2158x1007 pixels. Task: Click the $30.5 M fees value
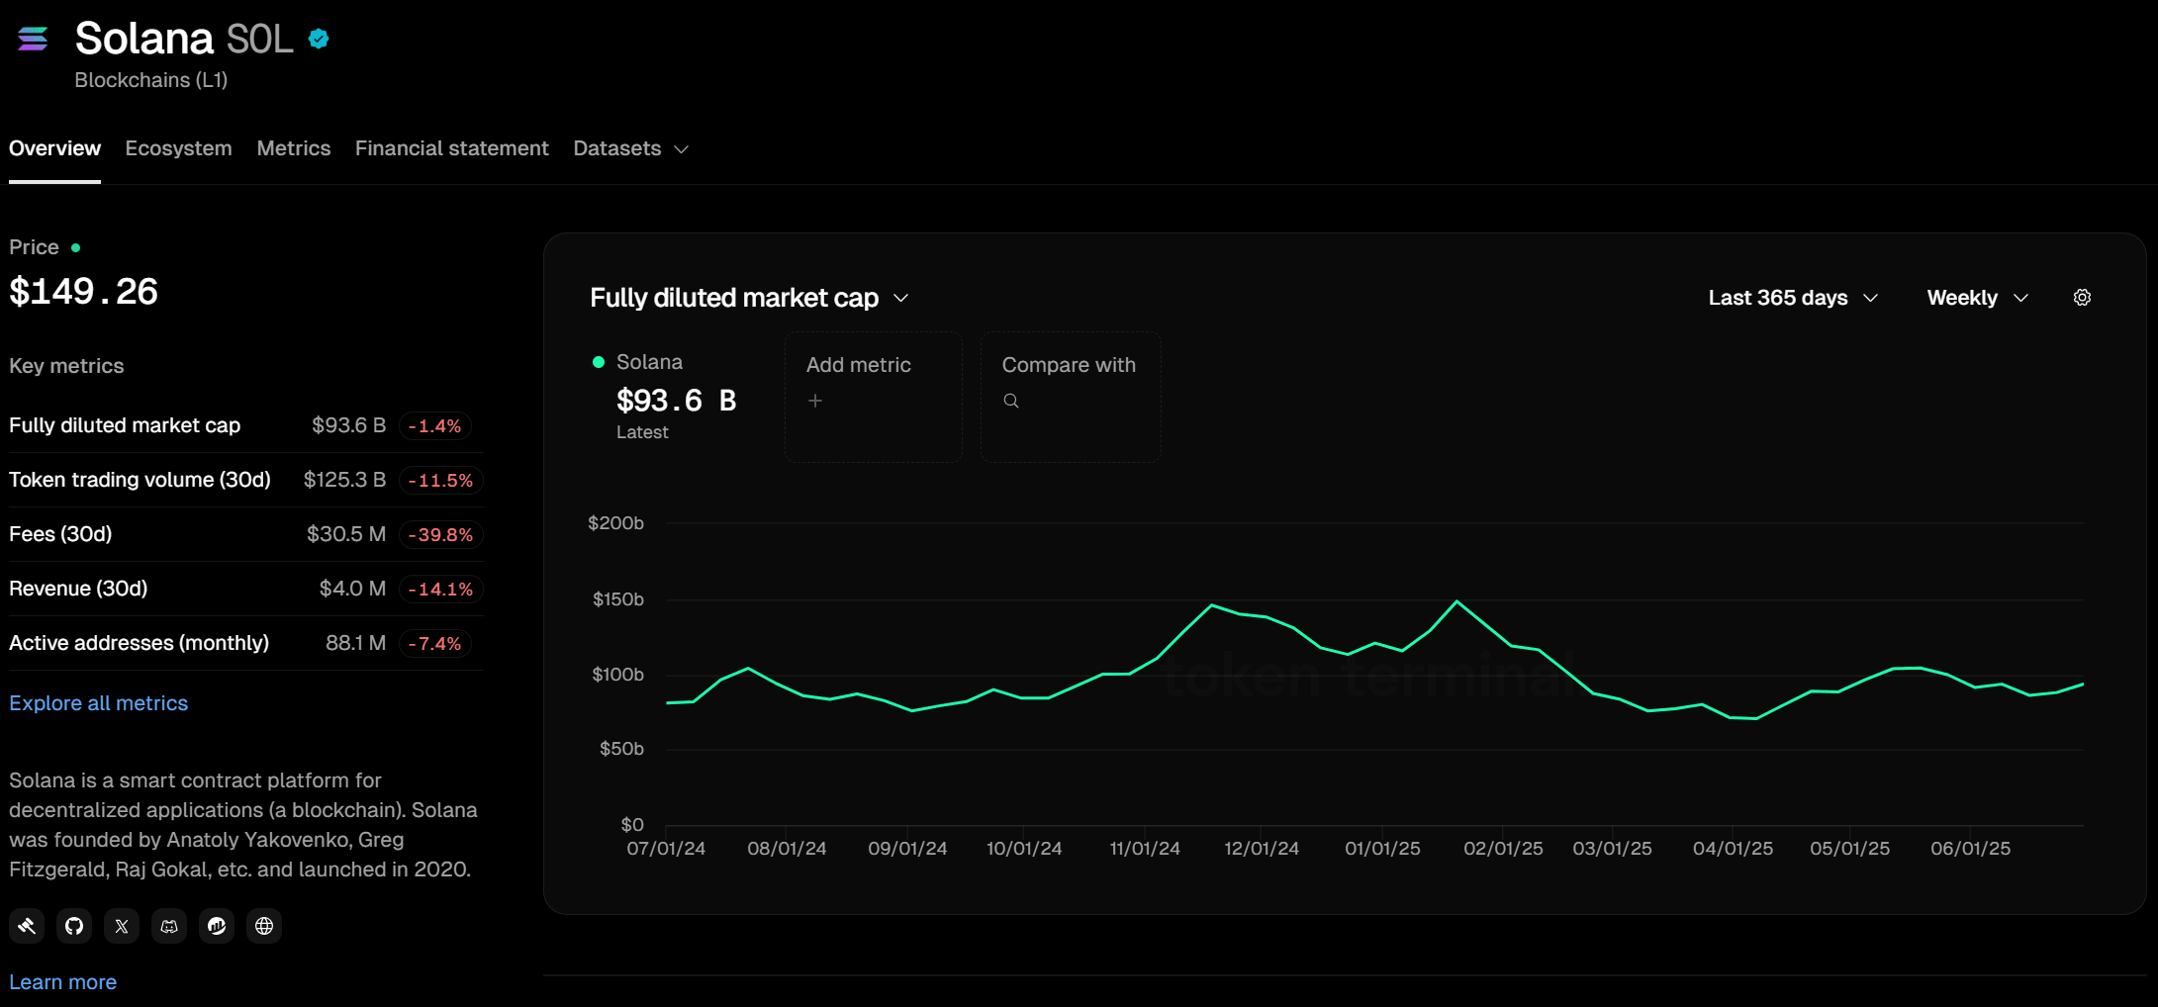346,534
